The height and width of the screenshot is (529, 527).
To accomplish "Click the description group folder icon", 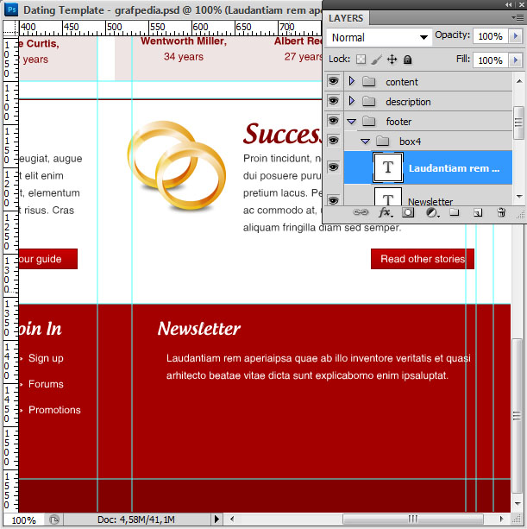I will click(x=368, y=101).
